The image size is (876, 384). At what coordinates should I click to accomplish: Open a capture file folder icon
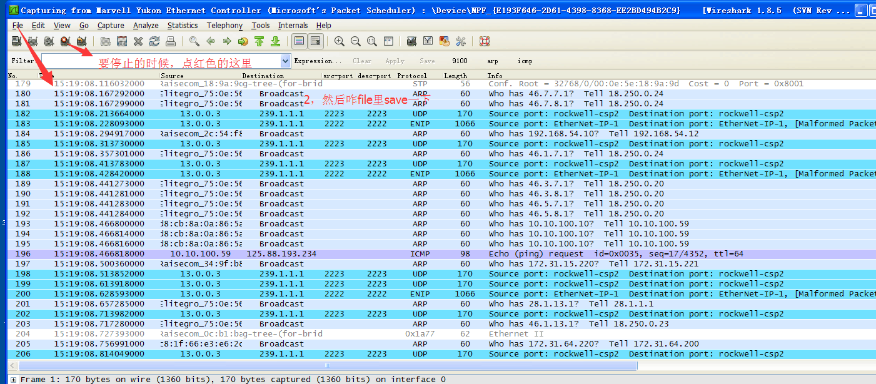click(x=106, y=41)
